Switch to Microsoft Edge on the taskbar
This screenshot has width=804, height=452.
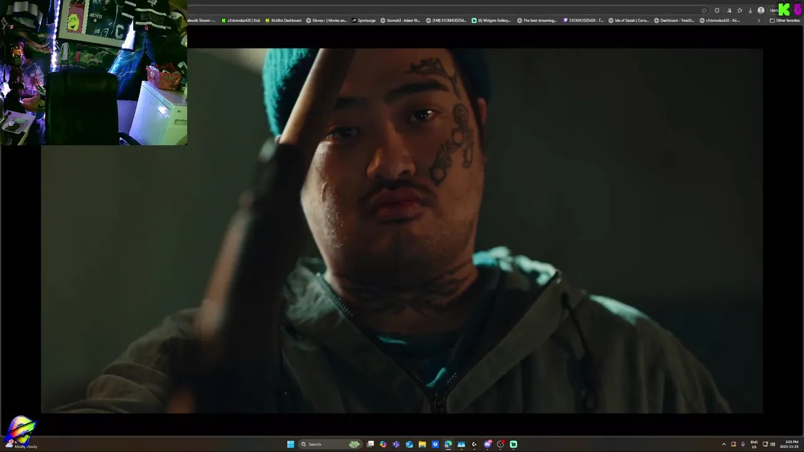[448, 444]
